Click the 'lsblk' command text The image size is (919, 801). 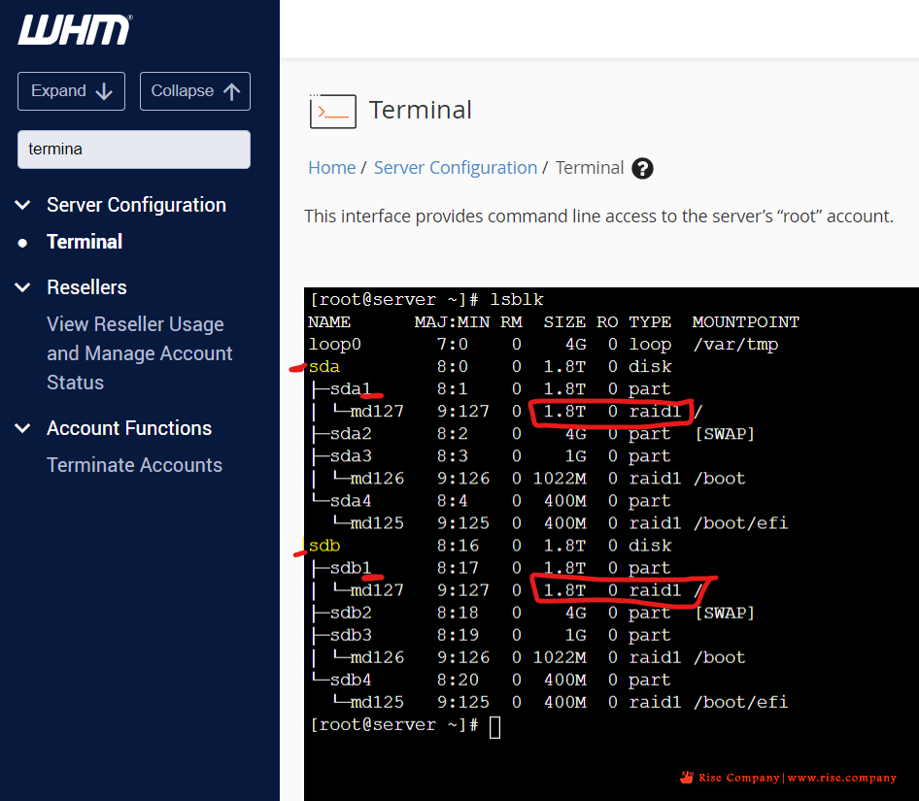pos(517,300)
